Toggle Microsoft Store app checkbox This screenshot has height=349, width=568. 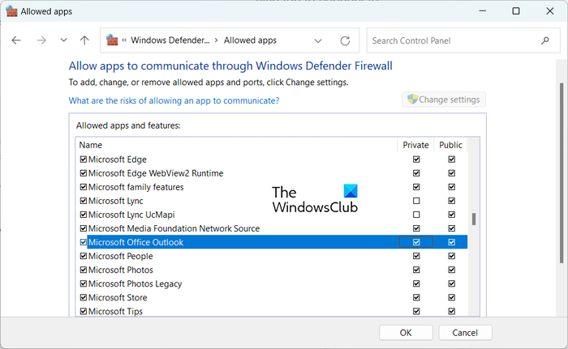pos(84,297)
